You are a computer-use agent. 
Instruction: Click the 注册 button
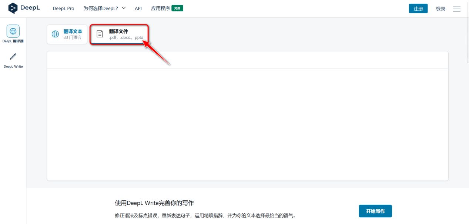pos(418,9)
